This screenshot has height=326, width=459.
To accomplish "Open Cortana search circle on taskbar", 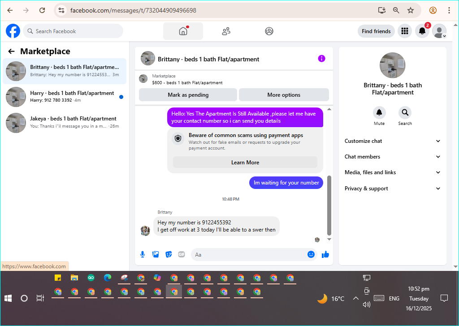I will [24, 298].
